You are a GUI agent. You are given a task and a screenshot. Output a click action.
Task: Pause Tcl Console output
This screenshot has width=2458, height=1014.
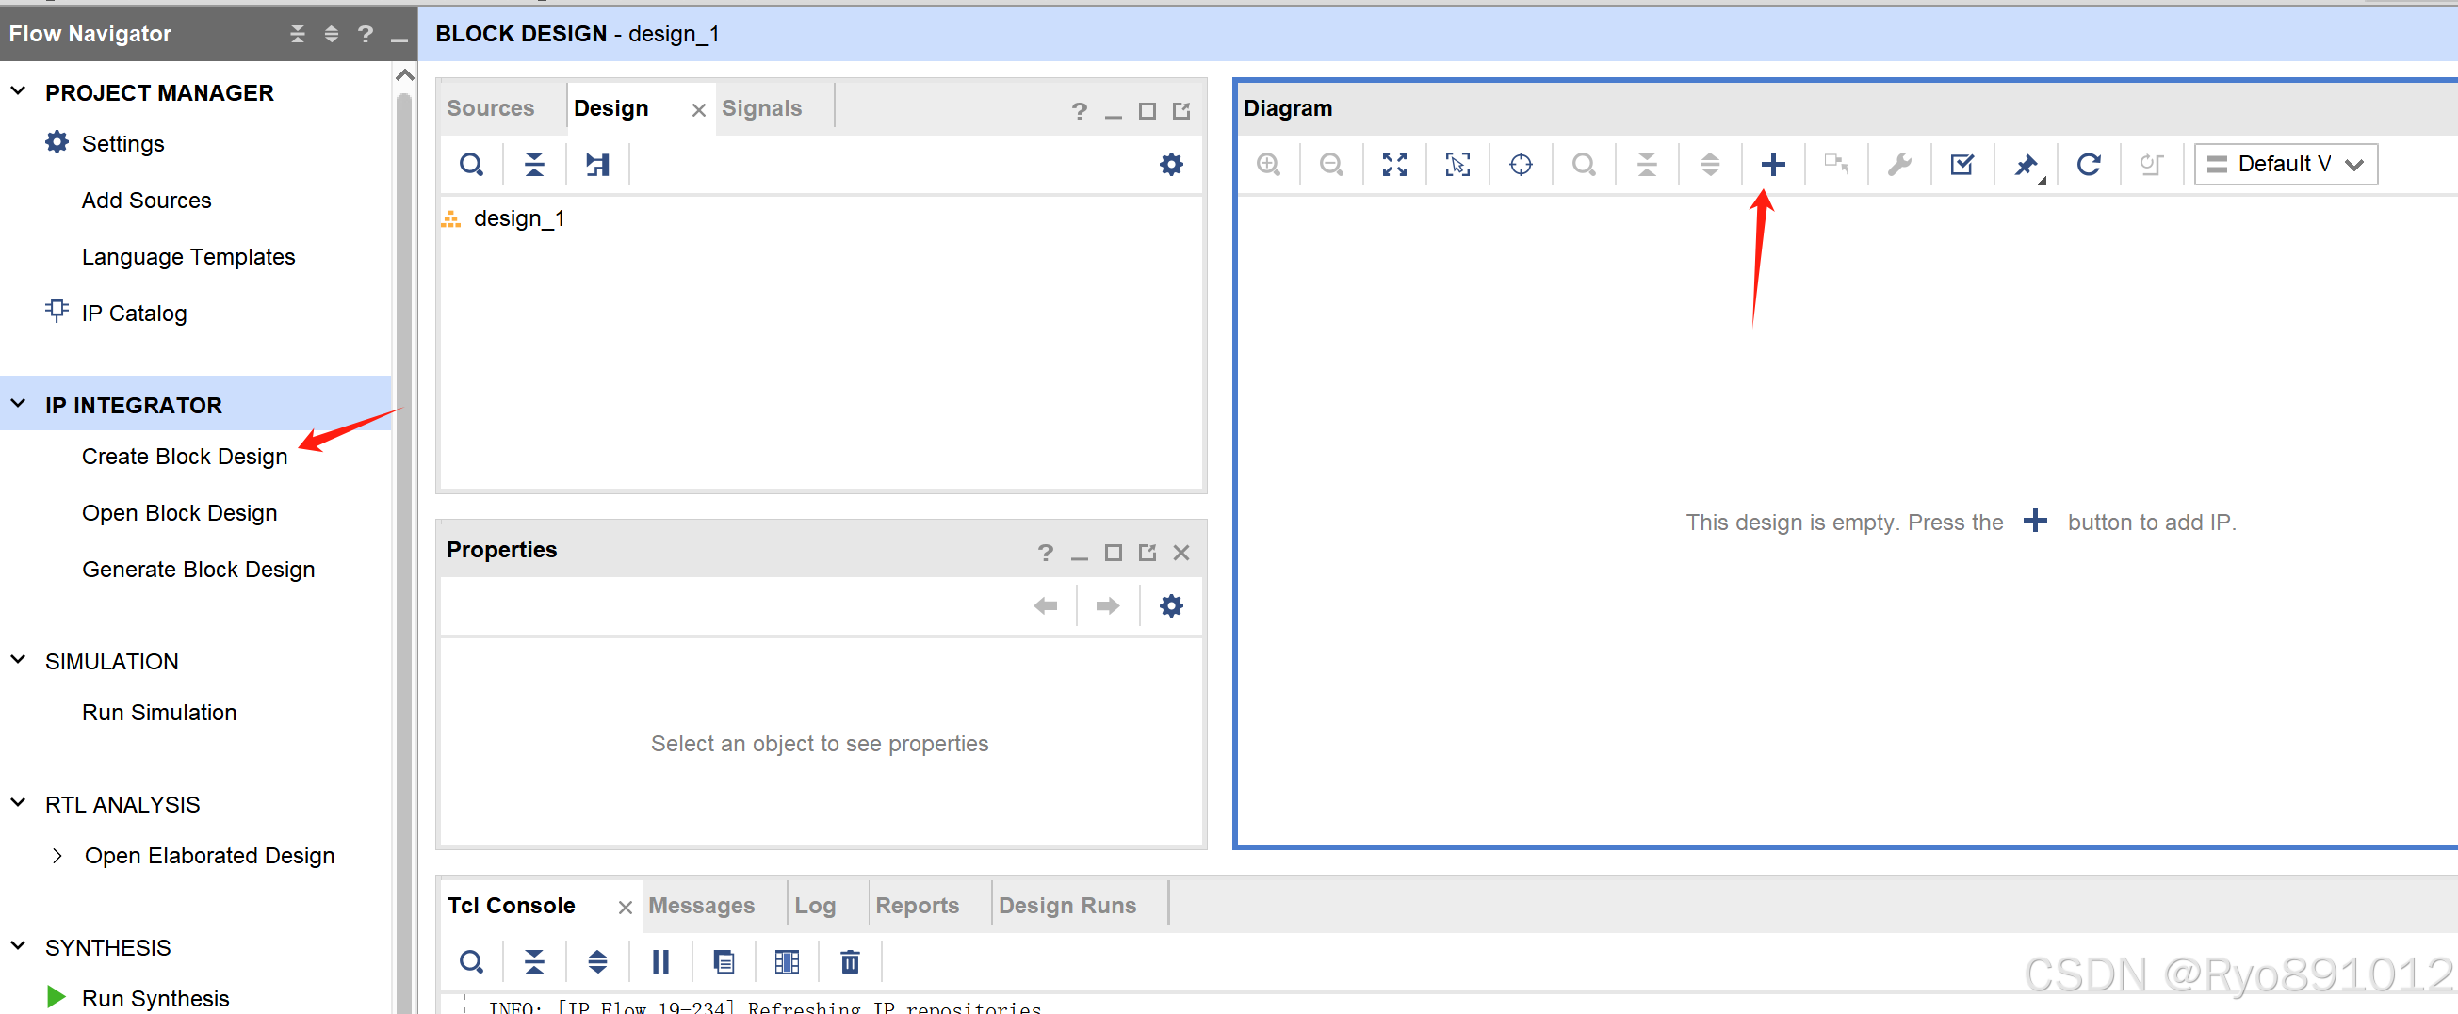coord(660,961)
